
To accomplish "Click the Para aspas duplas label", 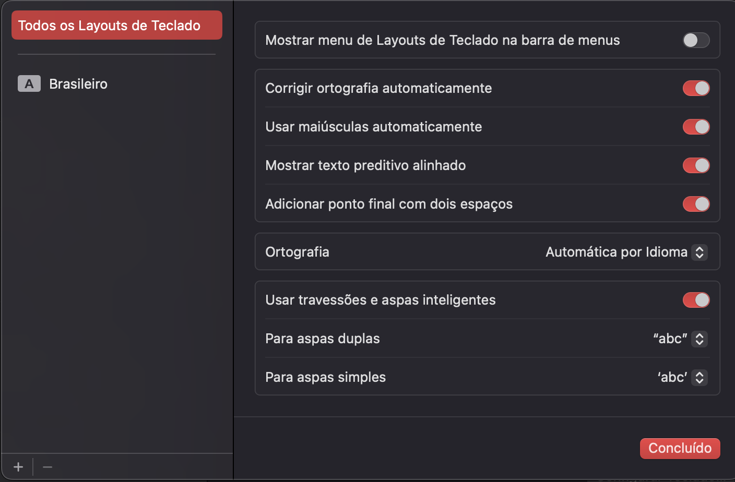I will coord(322,339).
